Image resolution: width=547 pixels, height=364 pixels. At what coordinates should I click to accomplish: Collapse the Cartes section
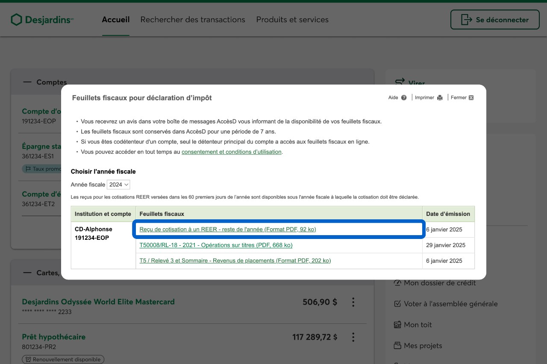(27, 273)
